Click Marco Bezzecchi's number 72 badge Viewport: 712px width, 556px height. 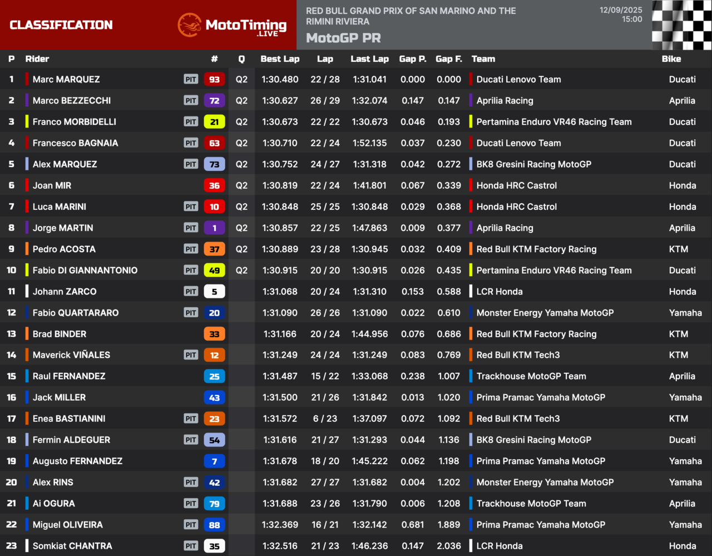(x=214, y=101)
